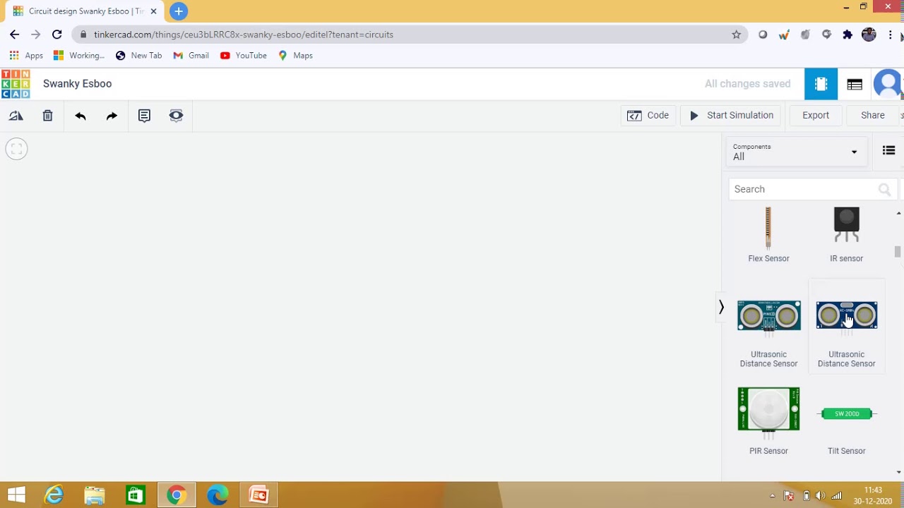Select the Flex Sensor component
This screenshot has height=508, width=904.
pyautogui.click(x=768, y=235)
